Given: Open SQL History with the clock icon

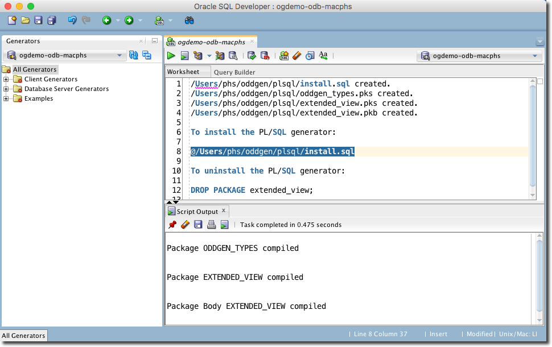Looking at the screenshot, I should (x=310, y=55).
